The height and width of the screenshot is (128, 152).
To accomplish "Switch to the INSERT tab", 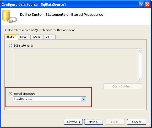I will point(37,37).
